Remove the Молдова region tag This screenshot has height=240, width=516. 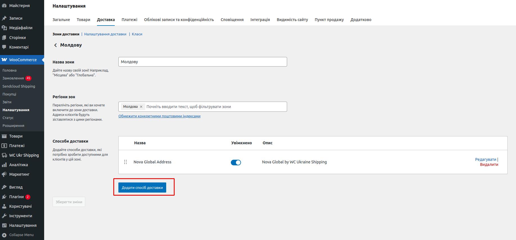click(141, 107)
